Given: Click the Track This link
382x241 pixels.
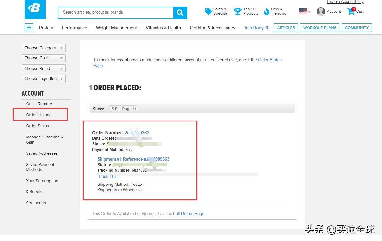Looking at the screenshot, I should click(x=108, y=177).
